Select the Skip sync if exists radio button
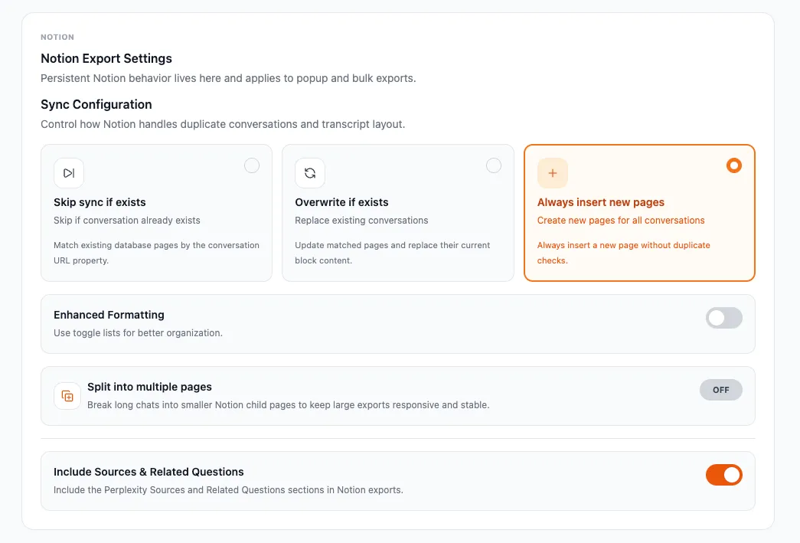 (x=252, y=165)
